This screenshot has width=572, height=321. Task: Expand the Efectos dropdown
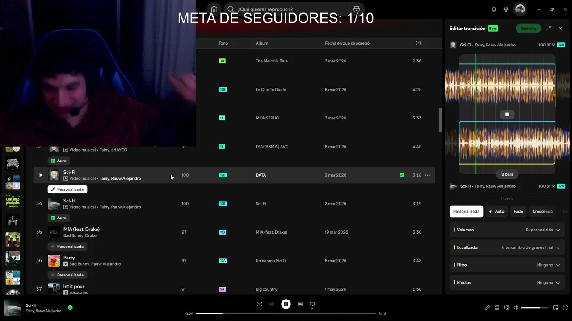507,283
